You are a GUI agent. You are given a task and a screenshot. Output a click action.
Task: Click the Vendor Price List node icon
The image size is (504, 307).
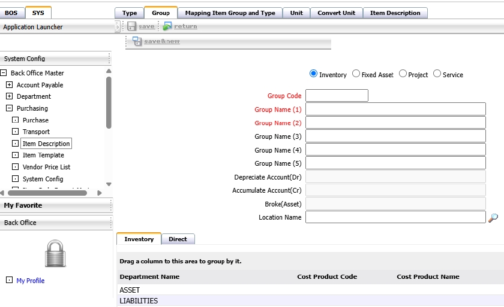[x=16, y=167]
